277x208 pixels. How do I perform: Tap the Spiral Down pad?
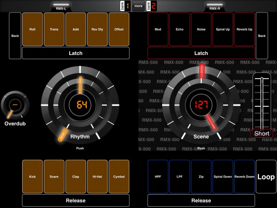[x=223, y=177]
